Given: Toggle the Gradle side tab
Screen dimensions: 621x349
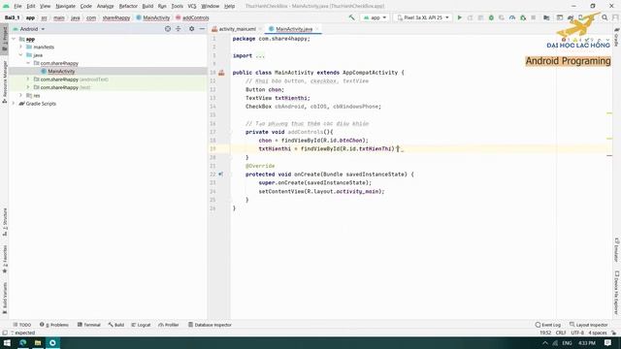Looking at the screenshot, I should point(617,37).
